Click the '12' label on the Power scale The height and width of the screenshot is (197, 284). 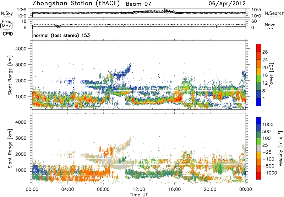265,83
